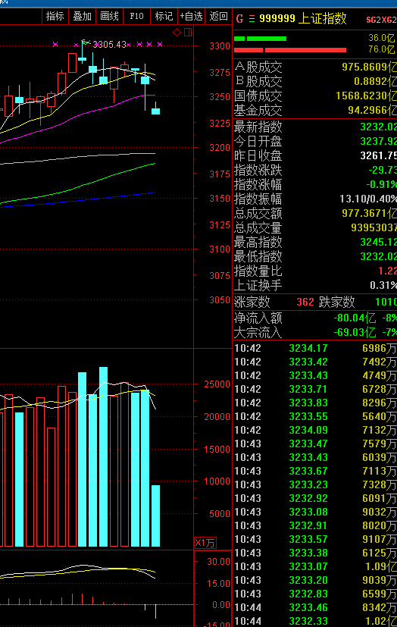Viewport: 397px width, 627px height.
Task: Click the tick row priced 3233.46
Action: point(315,608)
